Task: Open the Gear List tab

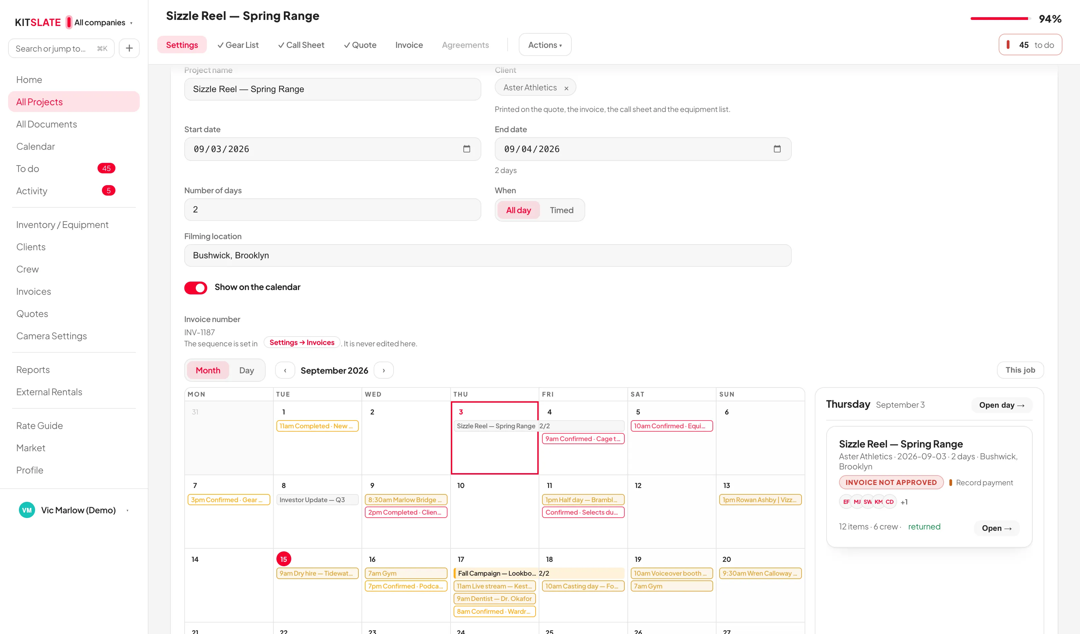Action: pos(238,45)
